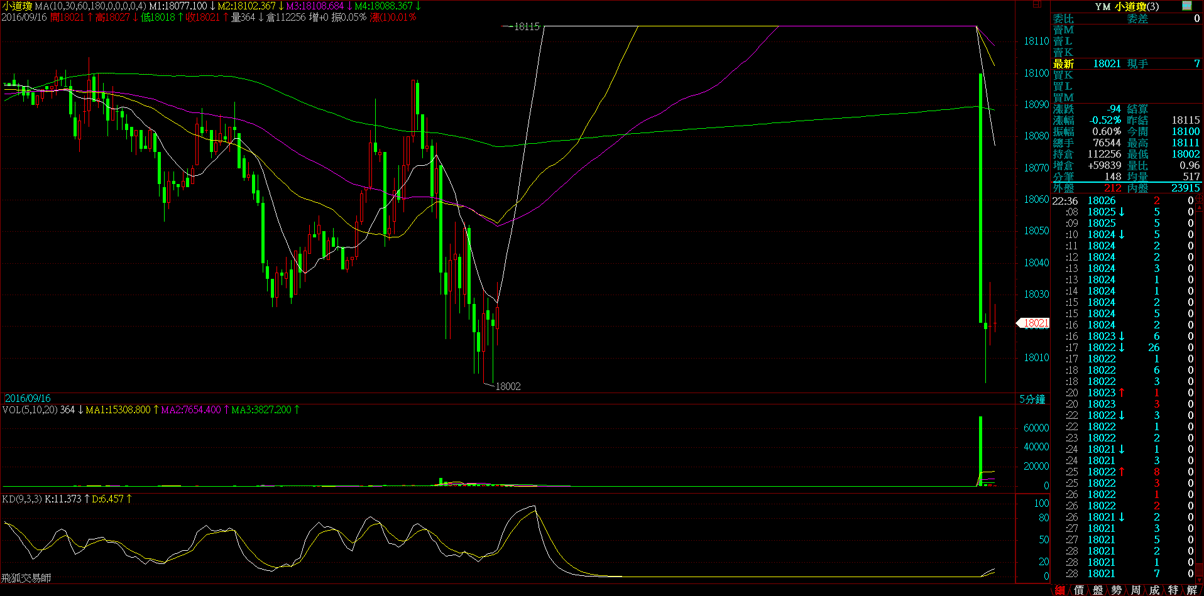Click the M3:18108.684 moving average value
Image resolution: width=1204 pixels, height=596 pixels.
pyautogui.click(x=315, y=6)
